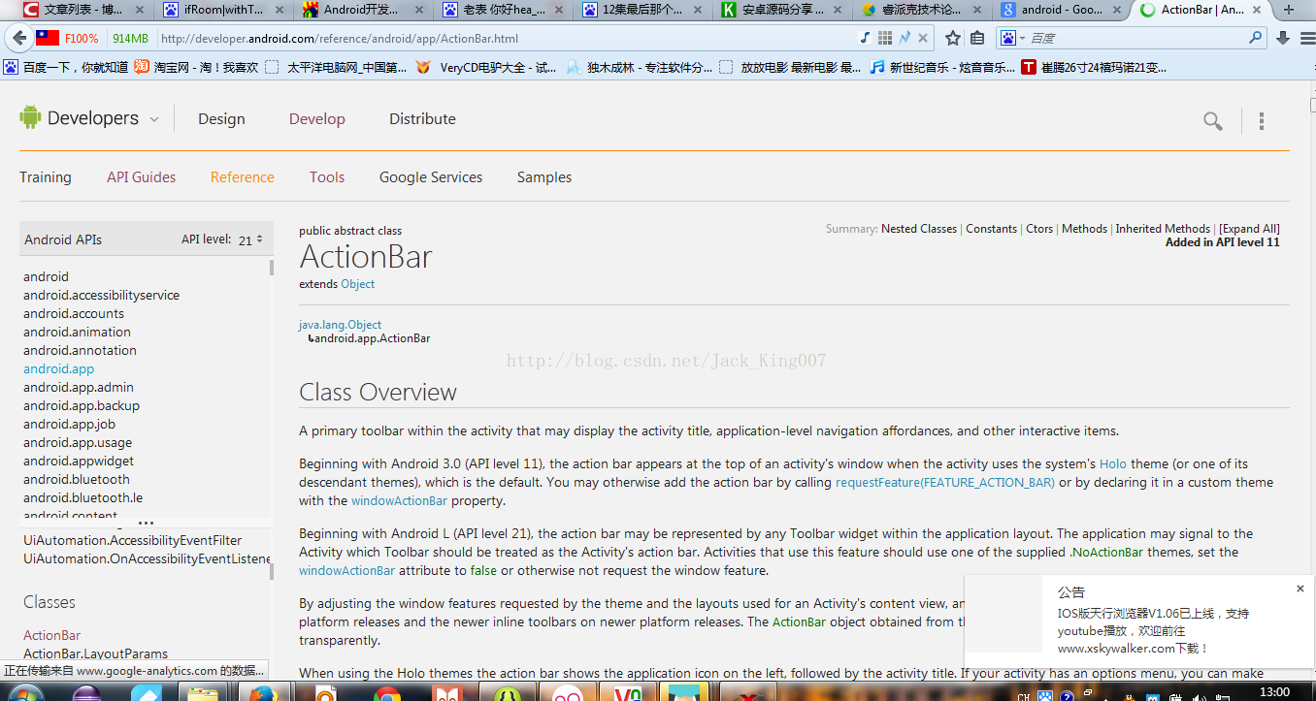Click the three-dot handle below package list
This screenshot has height=701, width=1316.
pyautogui.click(x=146, y=523)
